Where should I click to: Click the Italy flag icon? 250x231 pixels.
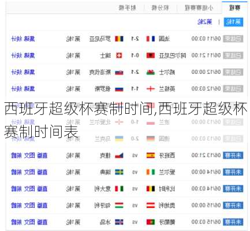(119, 189)
